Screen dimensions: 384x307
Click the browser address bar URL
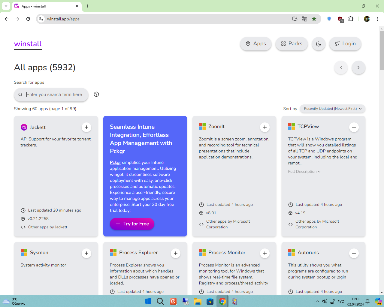pos(63,19)
